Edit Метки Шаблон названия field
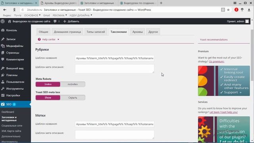The width and height of the screenshot is (254, 143). (x=115, y=124)
